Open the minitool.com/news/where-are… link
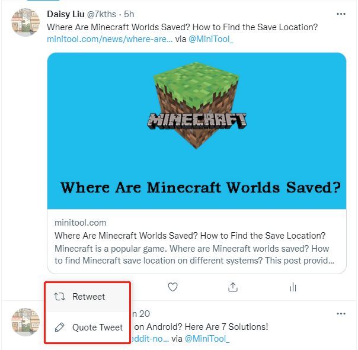This screenshot has width=358, height=350. (110, 39)
